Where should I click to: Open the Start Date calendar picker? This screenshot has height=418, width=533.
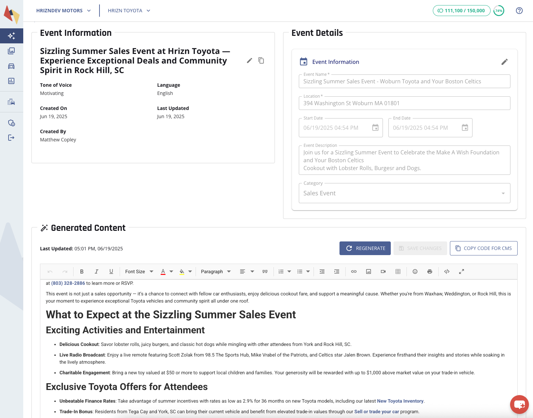(375, 128)
